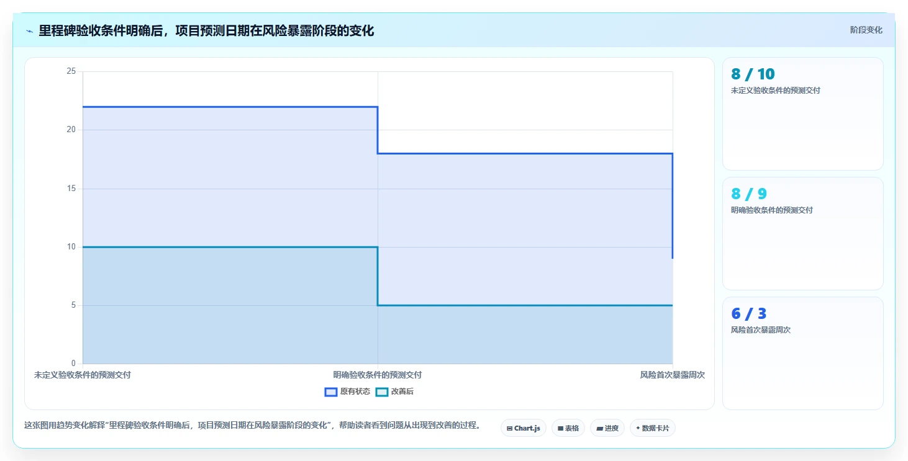Click the lightning icon beside the chart title
Screen dimensions: 908x461
[29, 31]
